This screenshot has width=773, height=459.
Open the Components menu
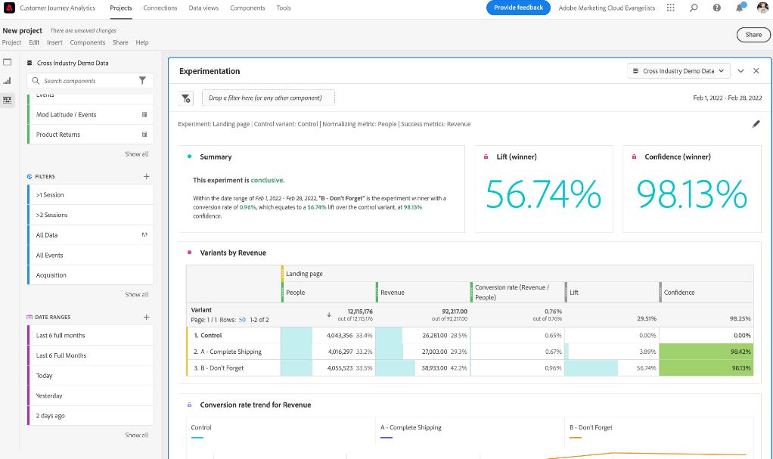(x=87, y=42)
